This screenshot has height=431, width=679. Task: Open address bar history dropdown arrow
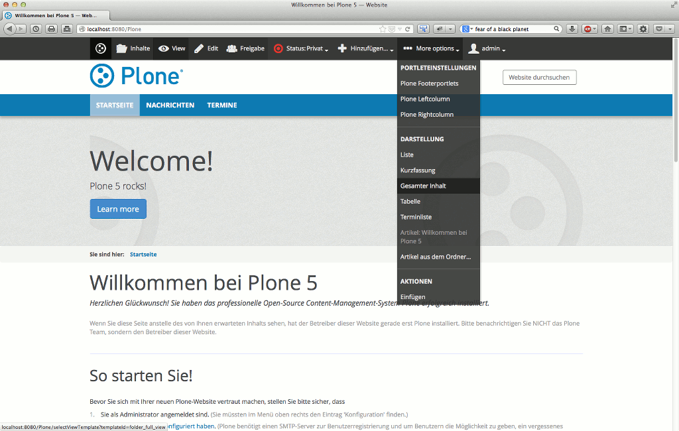(x=400, y=29)
